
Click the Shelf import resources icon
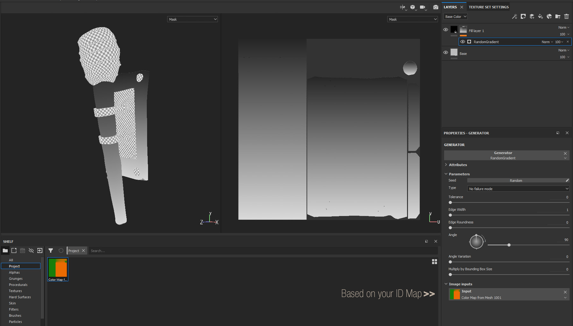[40, 250]
